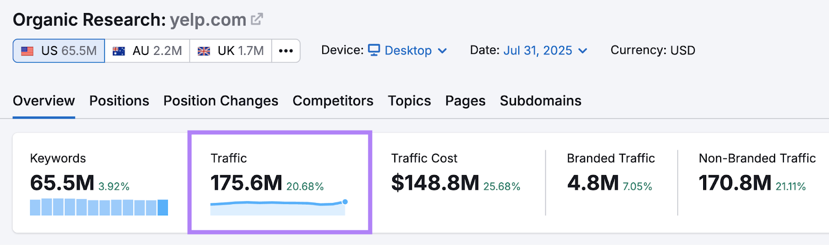Open yelp.com external link icon
This screenshot has width=829, height=245.
point(257,20)
